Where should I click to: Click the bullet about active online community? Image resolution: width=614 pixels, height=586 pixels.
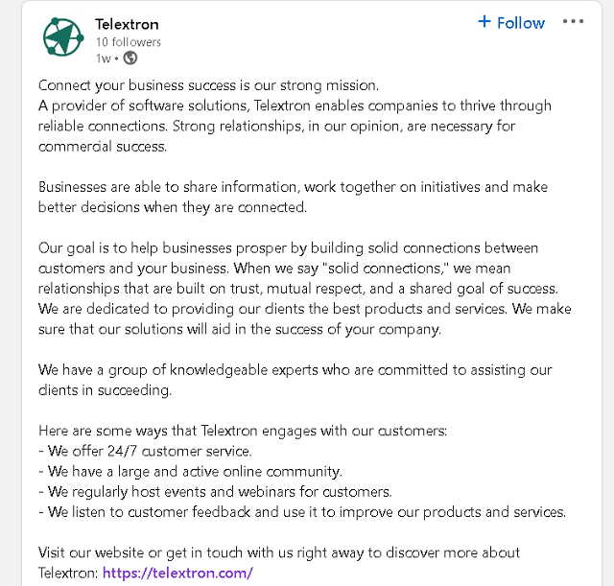[190, 471]
